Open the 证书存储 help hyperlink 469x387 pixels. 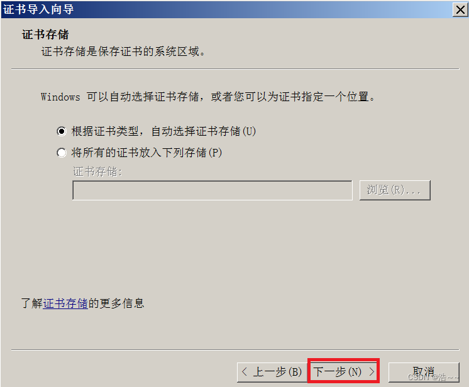point(65,303)
